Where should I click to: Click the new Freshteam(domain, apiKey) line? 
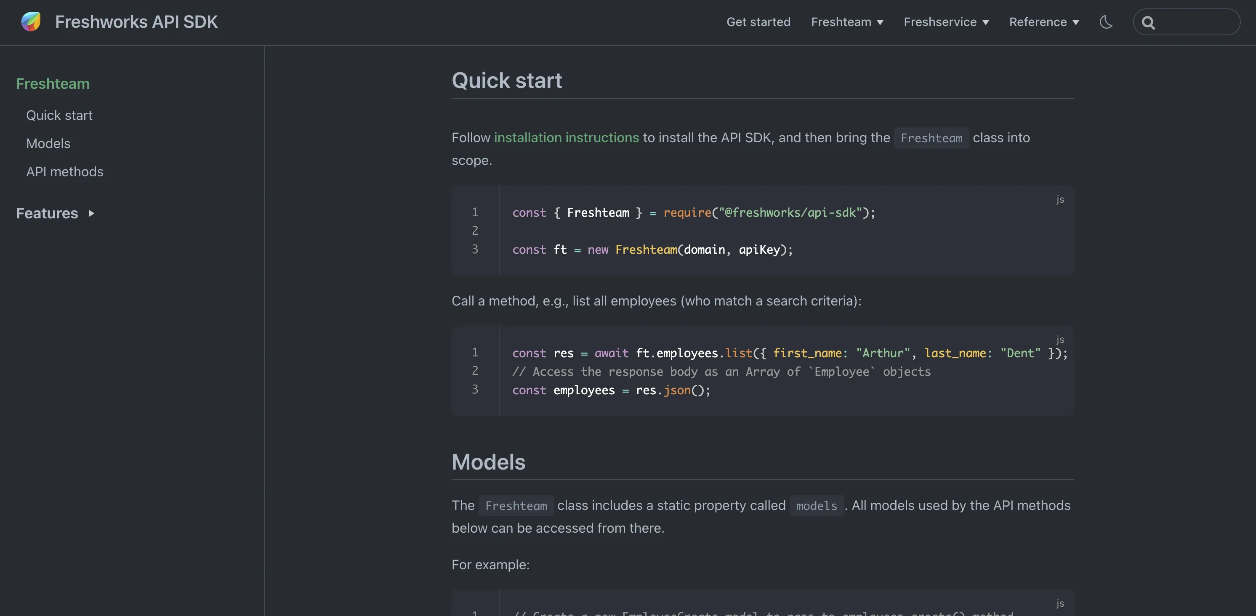652,250
